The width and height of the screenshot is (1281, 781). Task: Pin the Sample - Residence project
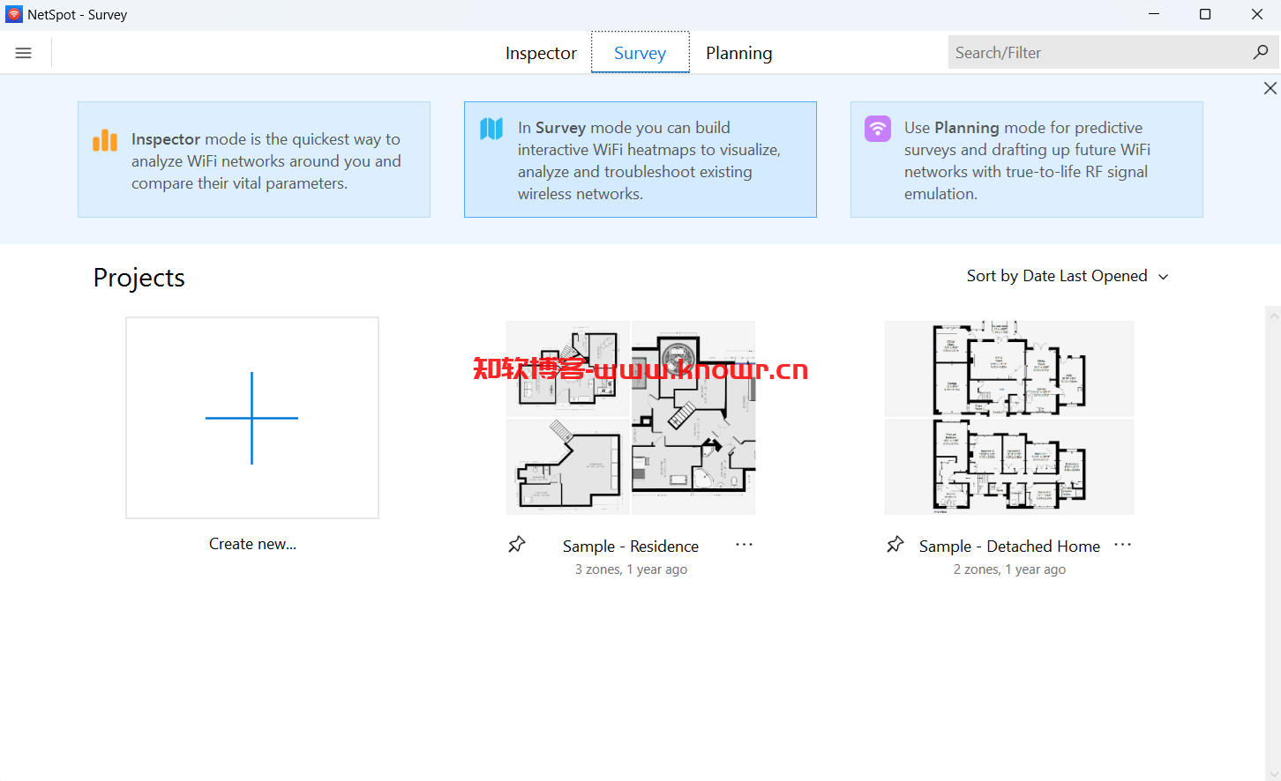click(517, 545)
